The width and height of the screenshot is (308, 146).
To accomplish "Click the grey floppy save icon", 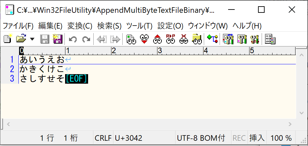I will [45, 39].
